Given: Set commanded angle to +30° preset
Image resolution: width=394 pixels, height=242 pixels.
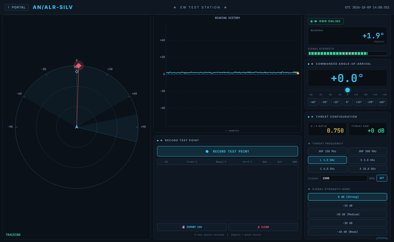Looking at the screenshot, I should [x=370, y=102].
